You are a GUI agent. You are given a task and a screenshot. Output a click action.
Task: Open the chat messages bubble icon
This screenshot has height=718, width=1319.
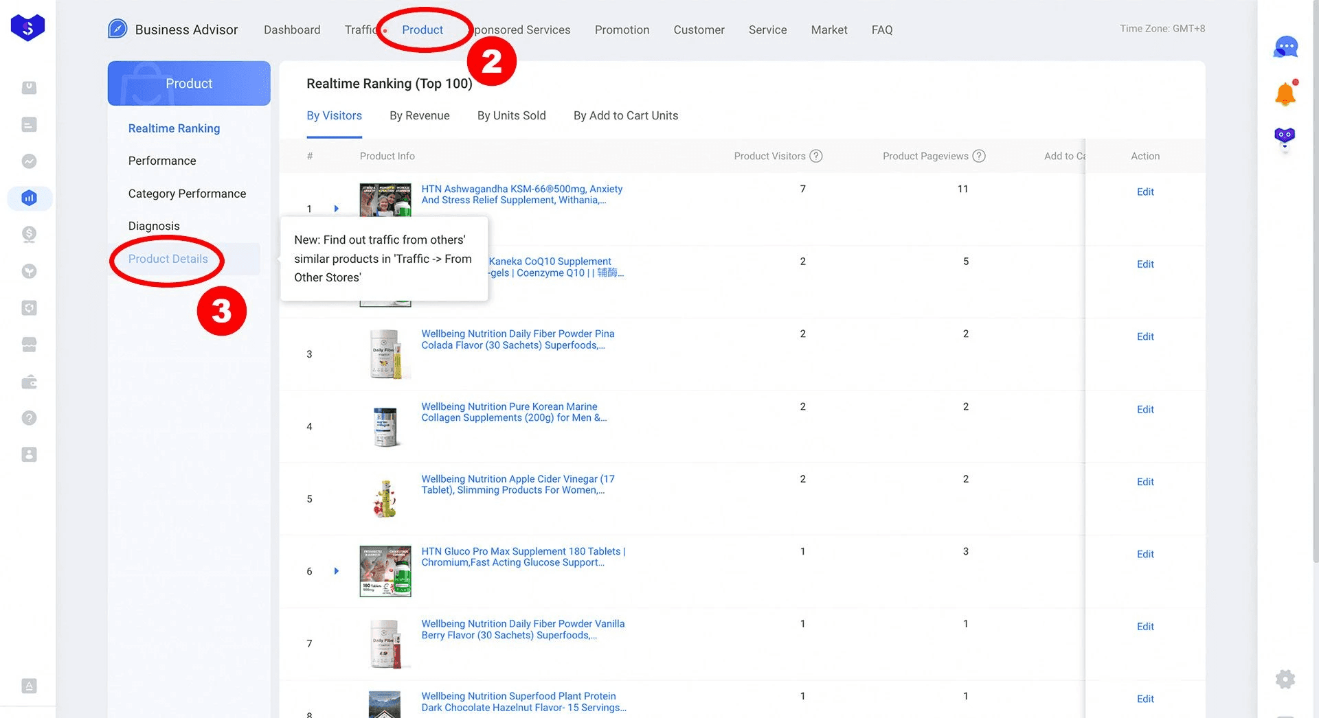(1285, 47)
